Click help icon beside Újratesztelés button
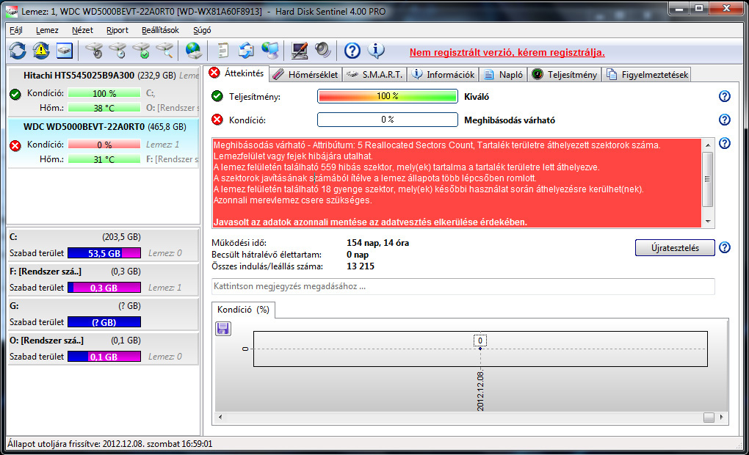The image size is (749, 455). 725,248
